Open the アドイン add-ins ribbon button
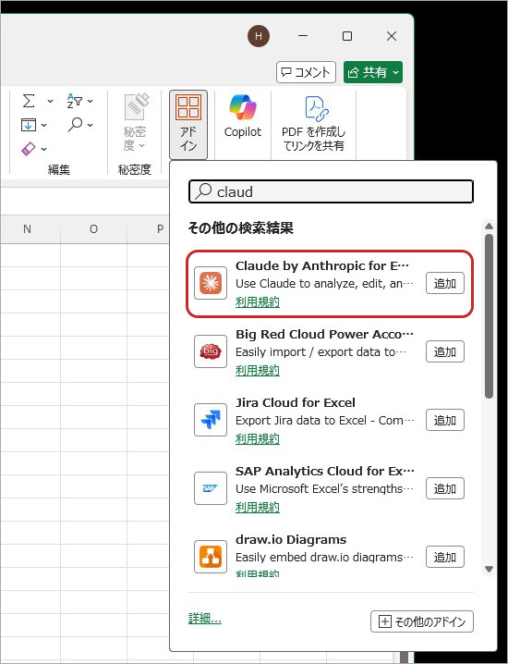 point(188,124)
